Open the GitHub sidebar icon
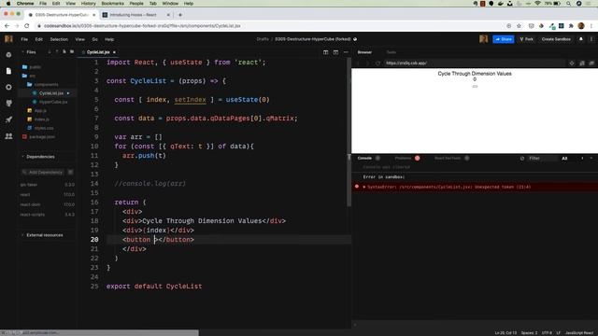The width and height of the screenshot is (598, 336). click(x=8, y=104)
